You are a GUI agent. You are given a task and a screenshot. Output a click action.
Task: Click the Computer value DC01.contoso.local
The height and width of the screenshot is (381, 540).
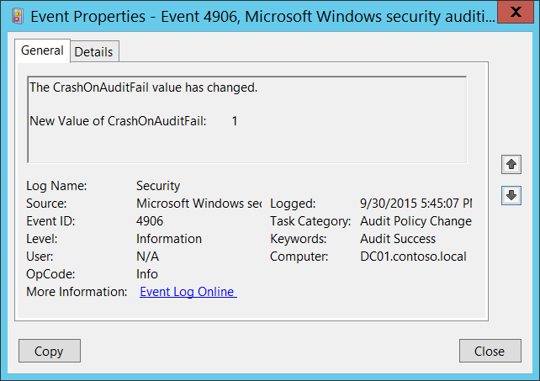click(412, 257)
